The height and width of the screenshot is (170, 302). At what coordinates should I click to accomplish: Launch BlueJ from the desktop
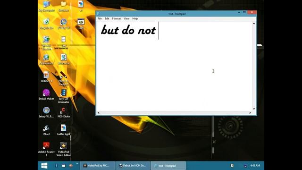[x=46, y=130]
